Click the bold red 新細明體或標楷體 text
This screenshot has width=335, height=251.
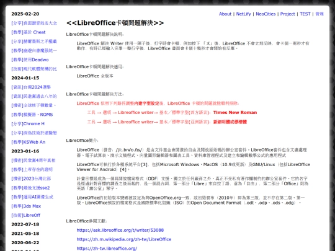pyautogui.click(x=230, y=122)
